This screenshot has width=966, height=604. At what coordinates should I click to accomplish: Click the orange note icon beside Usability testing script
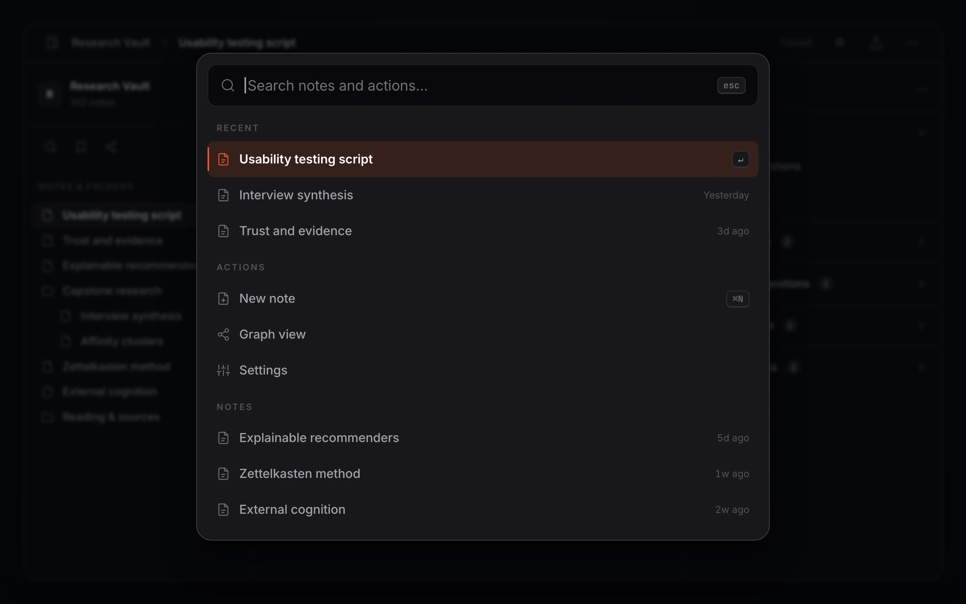(223, 159)
